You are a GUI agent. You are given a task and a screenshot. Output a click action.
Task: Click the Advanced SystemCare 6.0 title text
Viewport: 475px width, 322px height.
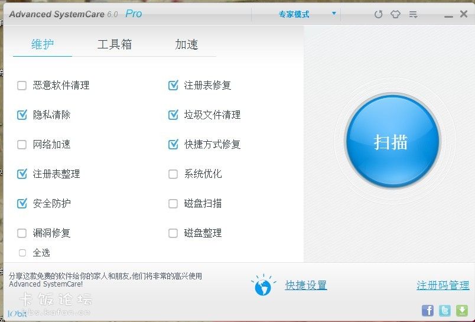click(x=63, y=14)
